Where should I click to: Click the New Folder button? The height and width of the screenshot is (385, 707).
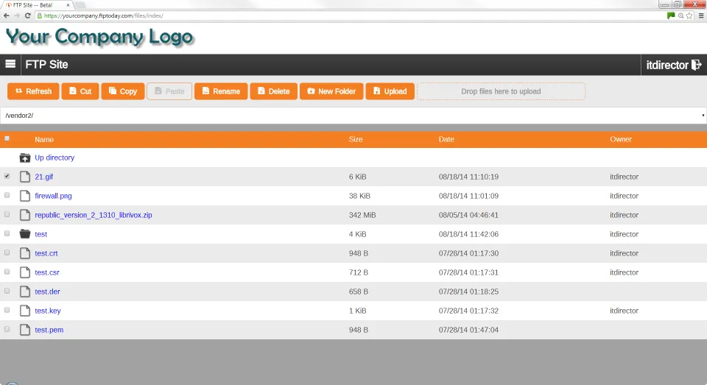click(331, 91)
